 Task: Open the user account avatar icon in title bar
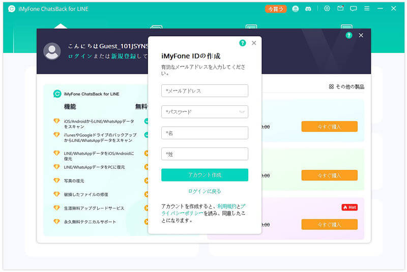click(296, 9)
